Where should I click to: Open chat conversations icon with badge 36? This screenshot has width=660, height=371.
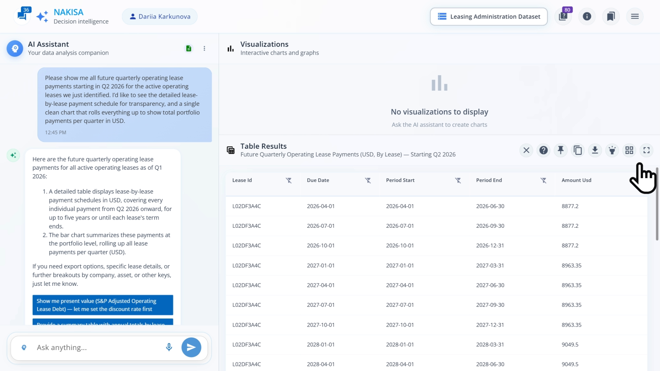click(x=22, y=16)
